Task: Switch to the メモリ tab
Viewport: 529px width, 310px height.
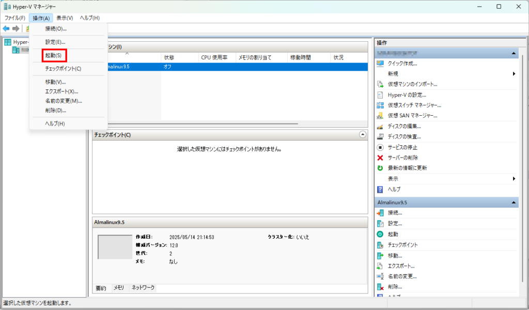Action: tap(118, 288)
